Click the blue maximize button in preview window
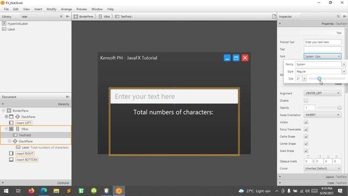 (236, 58)
